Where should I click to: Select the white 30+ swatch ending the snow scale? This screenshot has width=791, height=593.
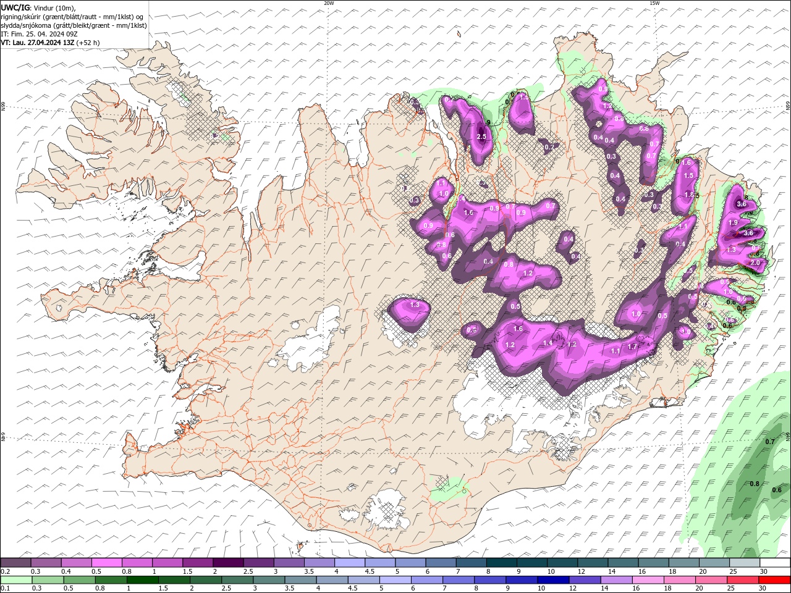[x=775, y=563]
